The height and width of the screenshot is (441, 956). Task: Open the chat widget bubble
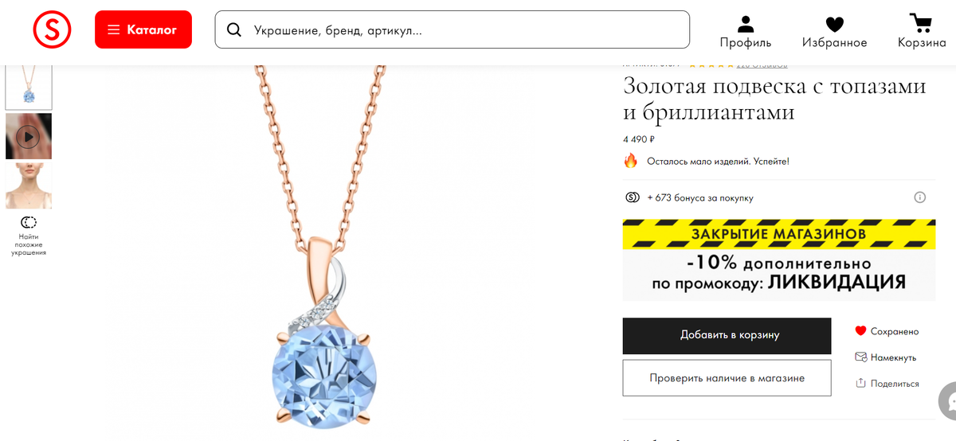pyautogui.click(x=948, y=400)
